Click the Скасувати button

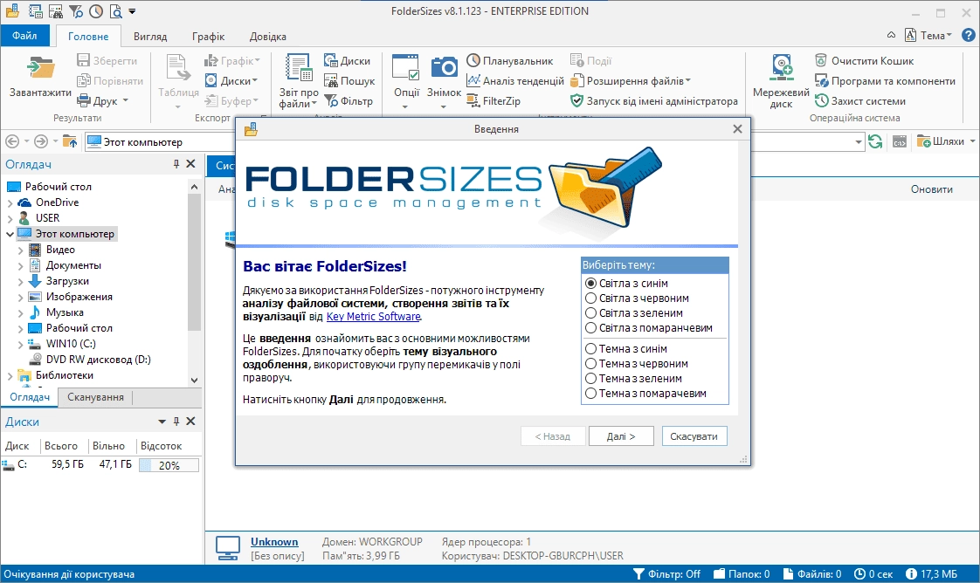click(x=694, y=436)
